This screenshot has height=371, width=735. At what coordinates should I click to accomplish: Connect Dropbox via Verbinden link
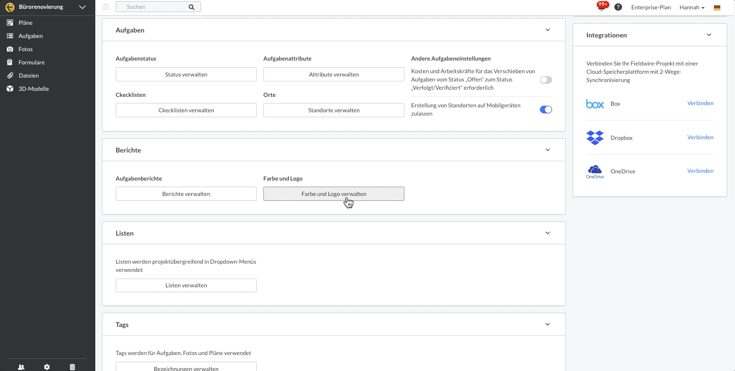pyautogui.click(x=700, y=137)
